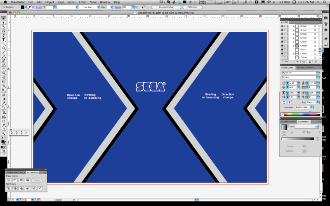330x206 pixels.
Task: Select the Magic Wand tool
Action: [3, 27]
